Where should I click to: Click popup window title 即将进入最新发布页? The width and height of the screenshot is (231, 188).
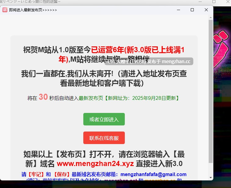(33, 10)
